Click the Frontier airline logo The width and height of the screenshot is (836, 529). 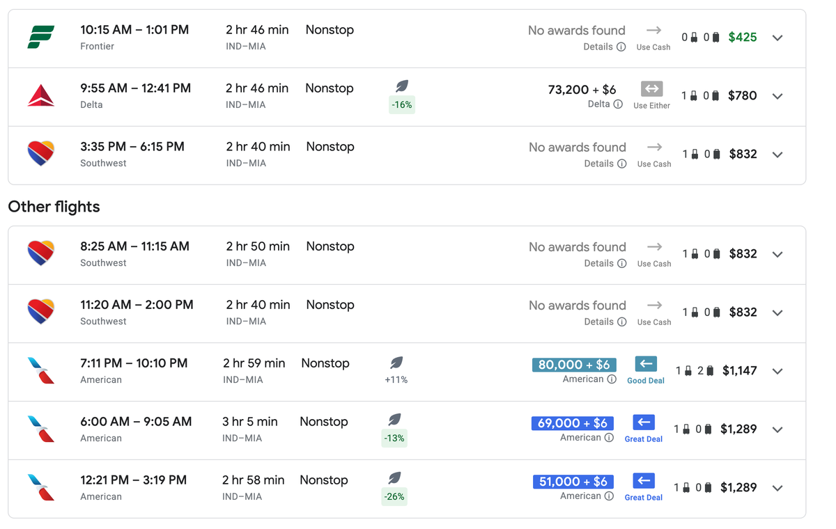[42, 38]
